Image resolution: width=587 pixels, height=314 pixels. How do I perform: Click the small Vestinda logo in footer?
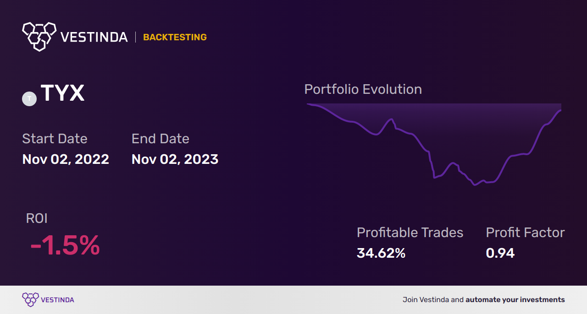coord(30,299)
